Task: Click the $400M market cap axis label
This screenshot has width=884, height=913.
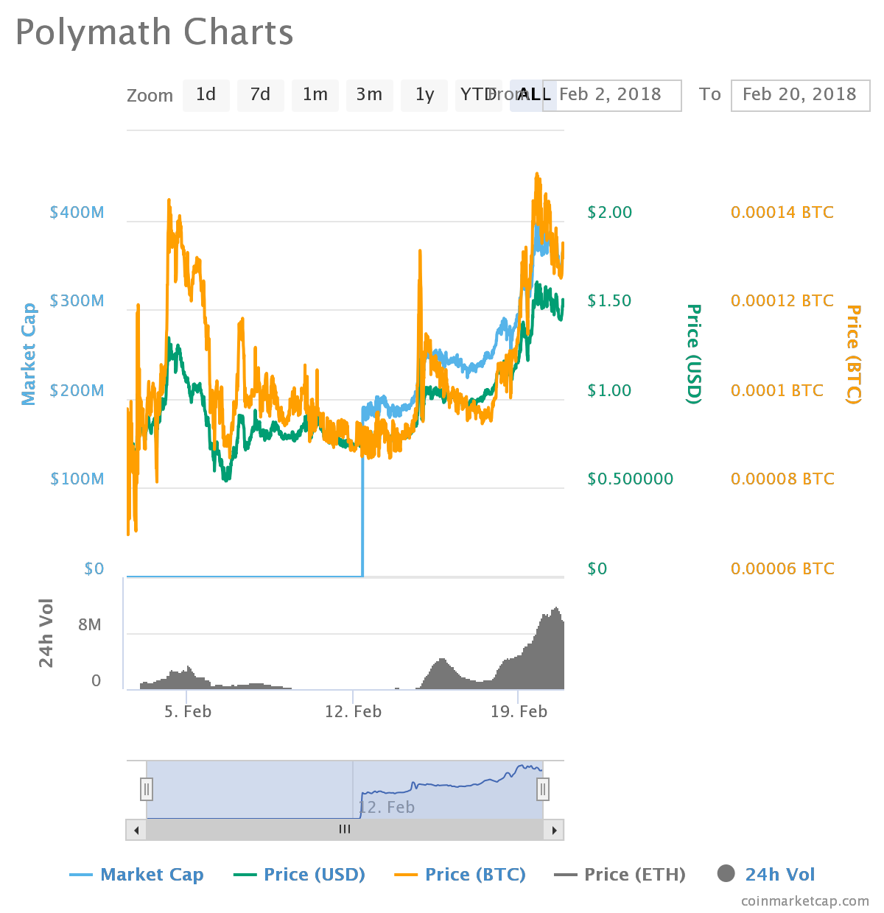Action: (x=77, y=213)
